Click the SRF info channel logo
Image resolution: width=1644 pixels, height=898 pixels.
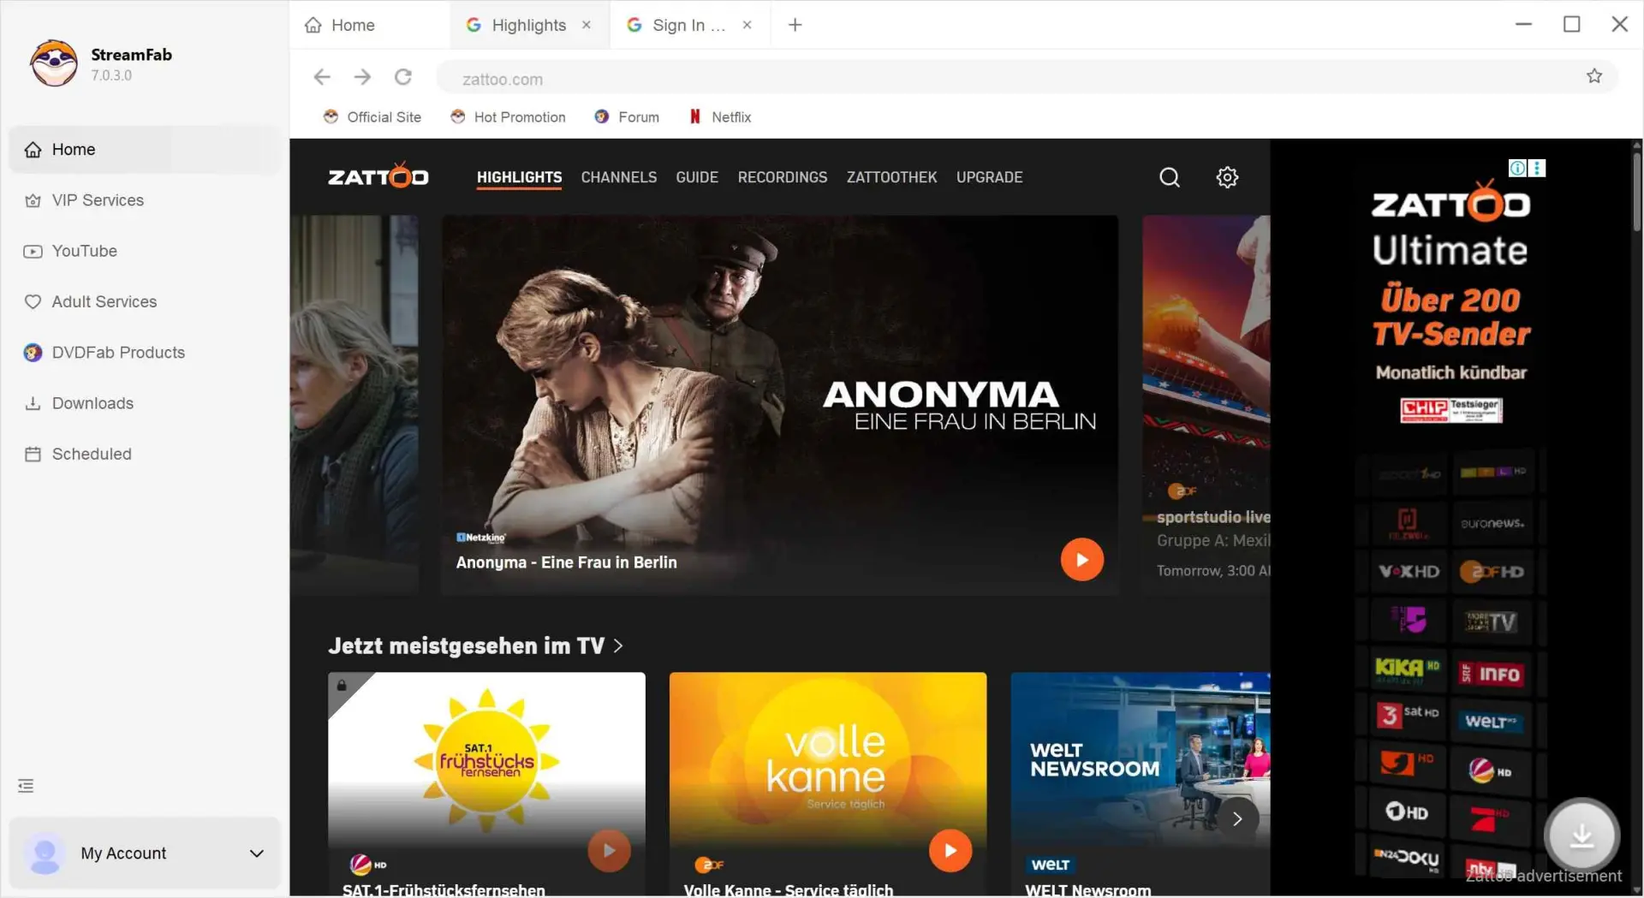(x=1491, y=674)
